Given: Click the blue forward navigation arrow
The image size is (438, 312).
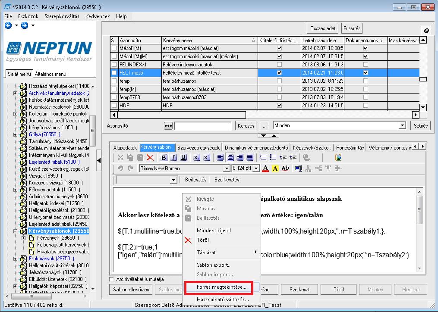Looking at the screenshot, I should tap(25, 25).
